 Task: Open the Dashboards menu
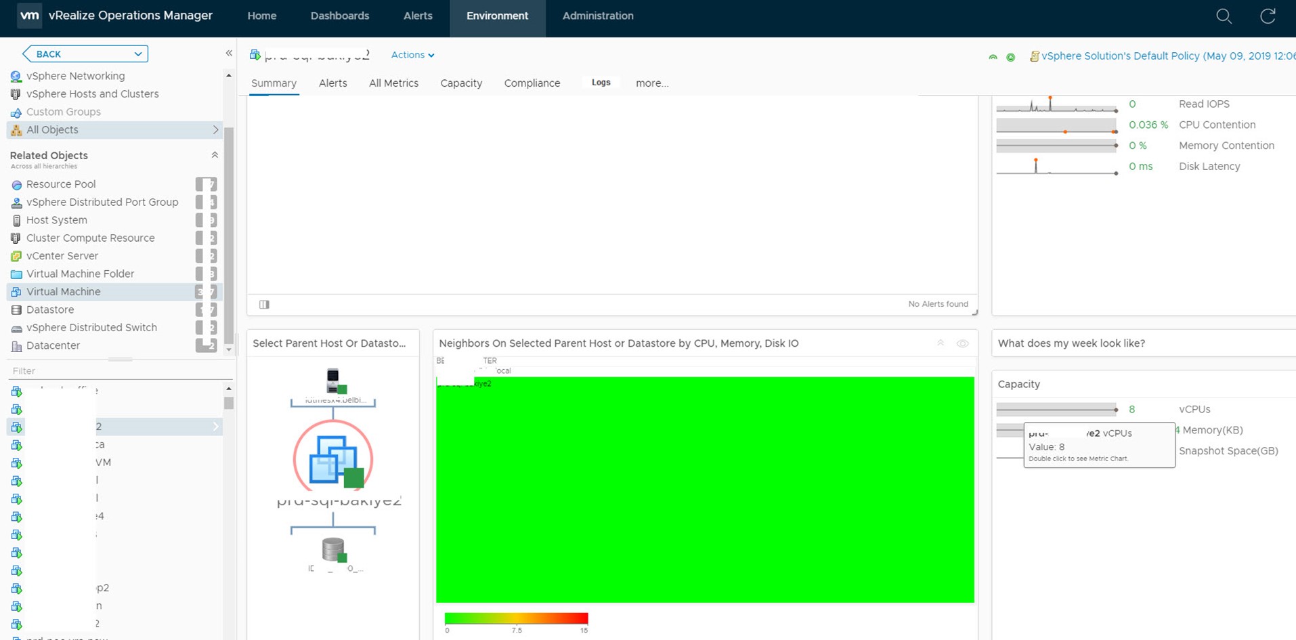coord(340,16)
